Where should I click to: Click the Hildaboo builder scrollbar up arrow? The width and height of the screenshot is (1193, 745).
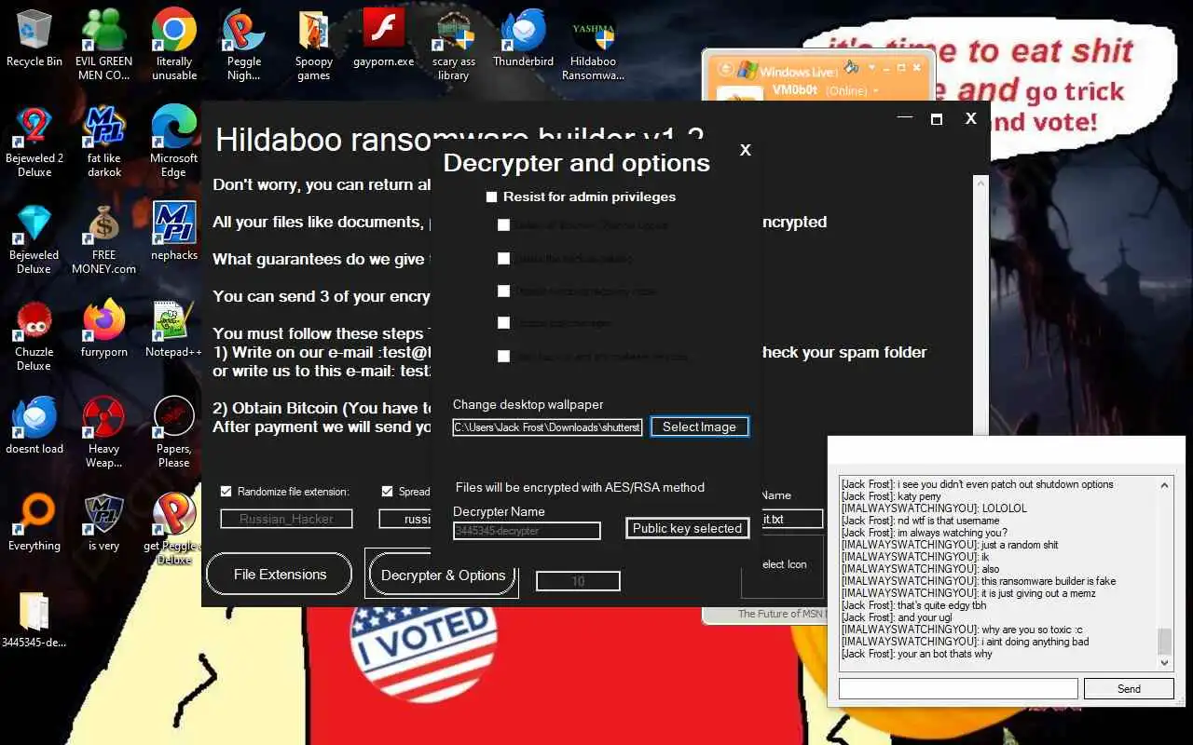pos(980,184)
